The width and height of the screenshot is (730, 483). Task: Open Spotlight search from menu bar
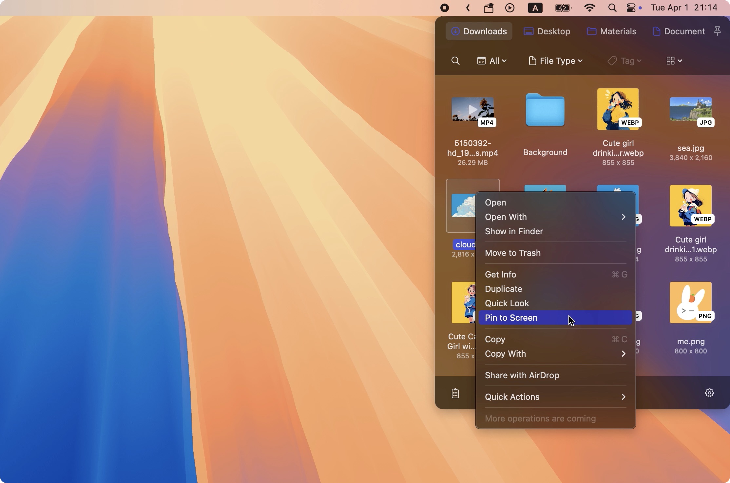click(612, 8)
